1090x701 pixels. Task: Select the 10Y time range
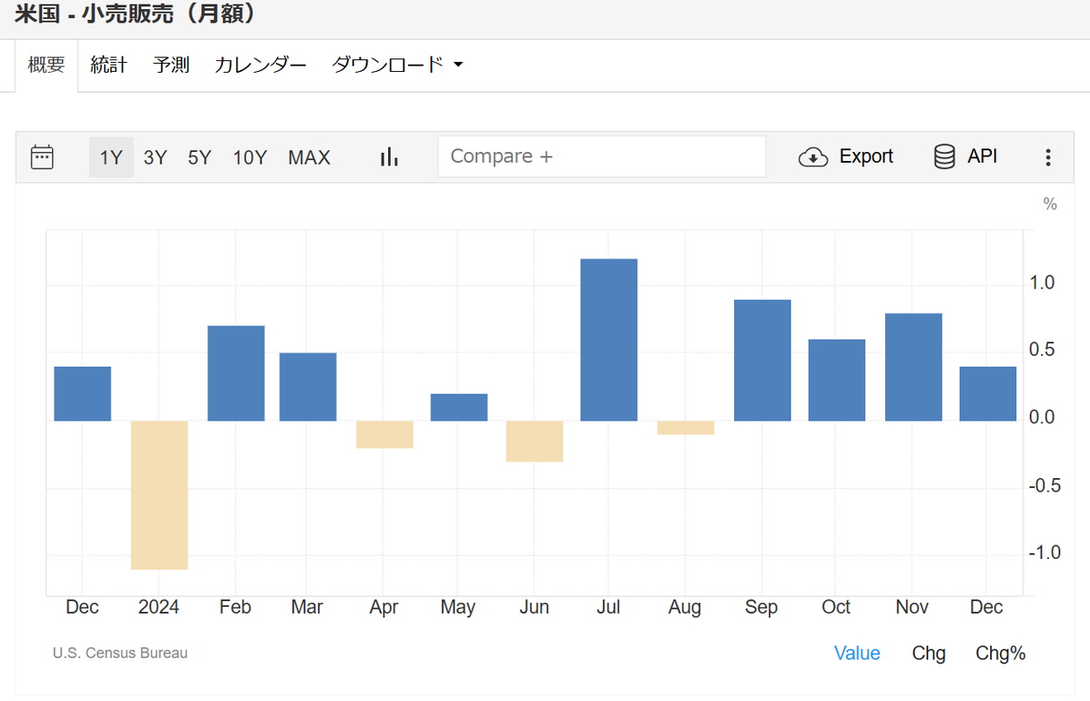[250, 157]
